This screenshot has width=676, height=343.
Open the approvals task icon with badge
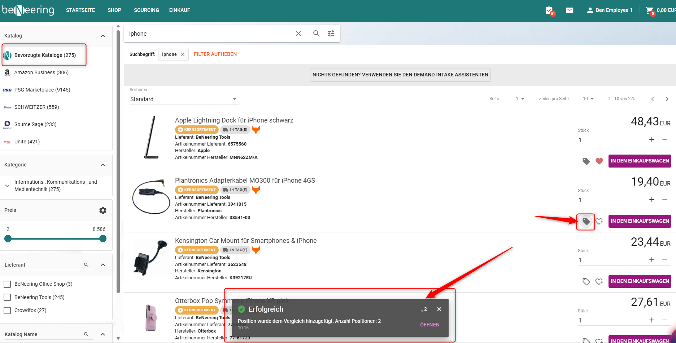pyautogui.click(x=549, y=10)
